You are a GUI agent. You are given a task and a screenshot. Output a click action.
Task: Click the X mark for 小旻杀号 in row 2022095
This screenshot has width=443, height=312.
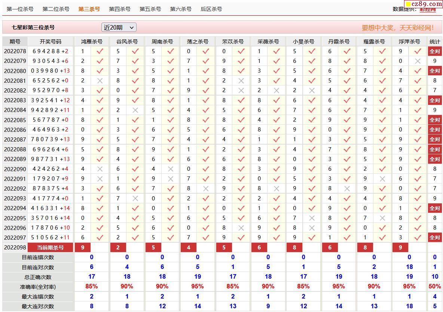pyautogui.click(x=312, y=218)
